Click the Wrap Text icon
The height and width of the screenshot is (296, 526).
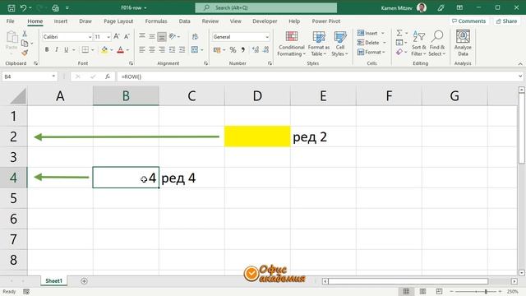(195, 36)
